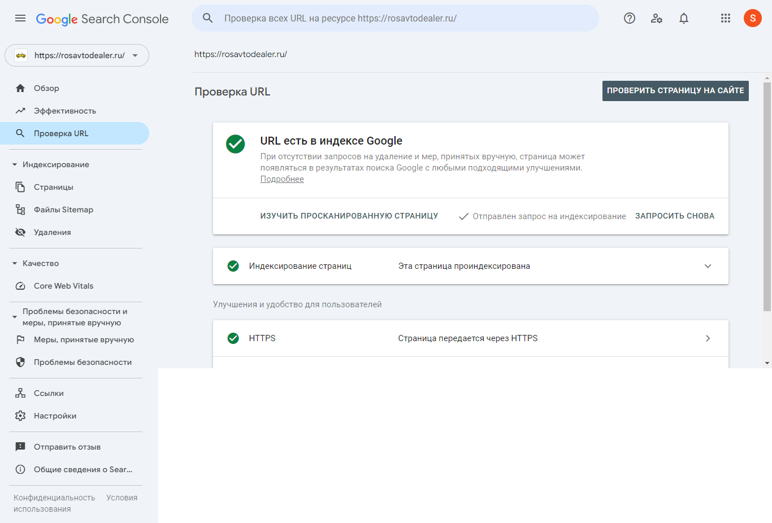Click the info icon beside Общие сведения
Image resolution: width=772 pixels, height=523 pixels.
click(x=20, y=469)
